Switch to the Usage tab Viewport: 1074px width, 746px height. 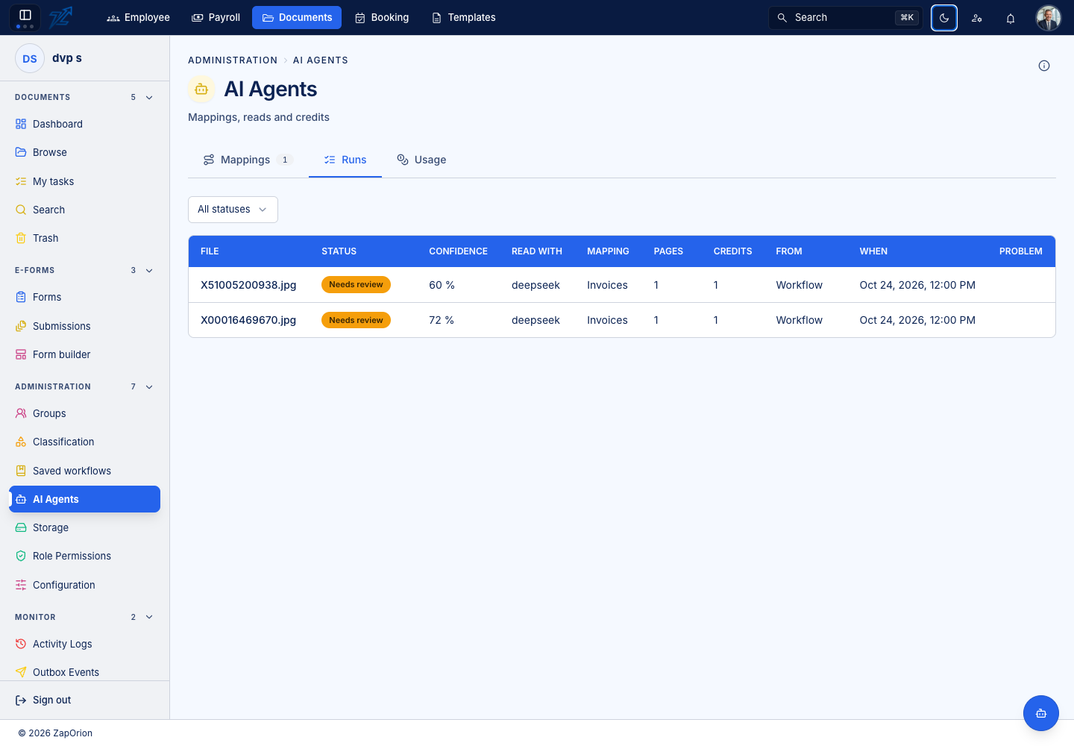click(x=421, y=160)
